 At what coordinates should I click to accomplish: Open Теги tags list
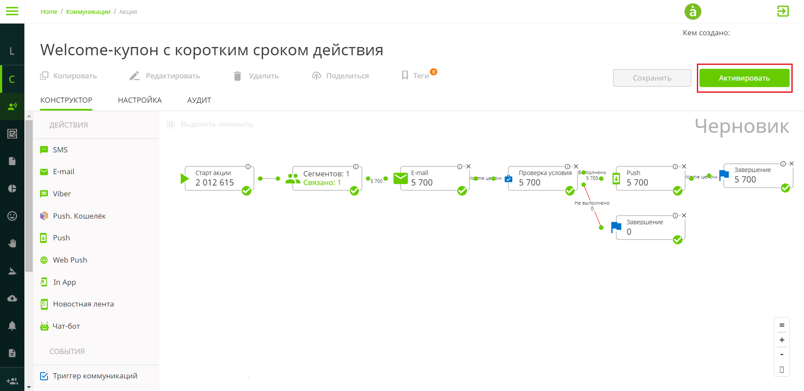(x=416, y=76)
